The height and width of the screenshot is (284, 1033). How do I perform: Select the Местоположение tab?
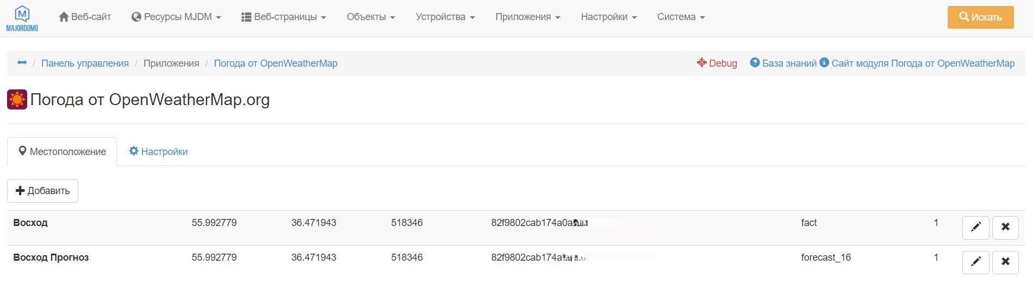point(62,152)
